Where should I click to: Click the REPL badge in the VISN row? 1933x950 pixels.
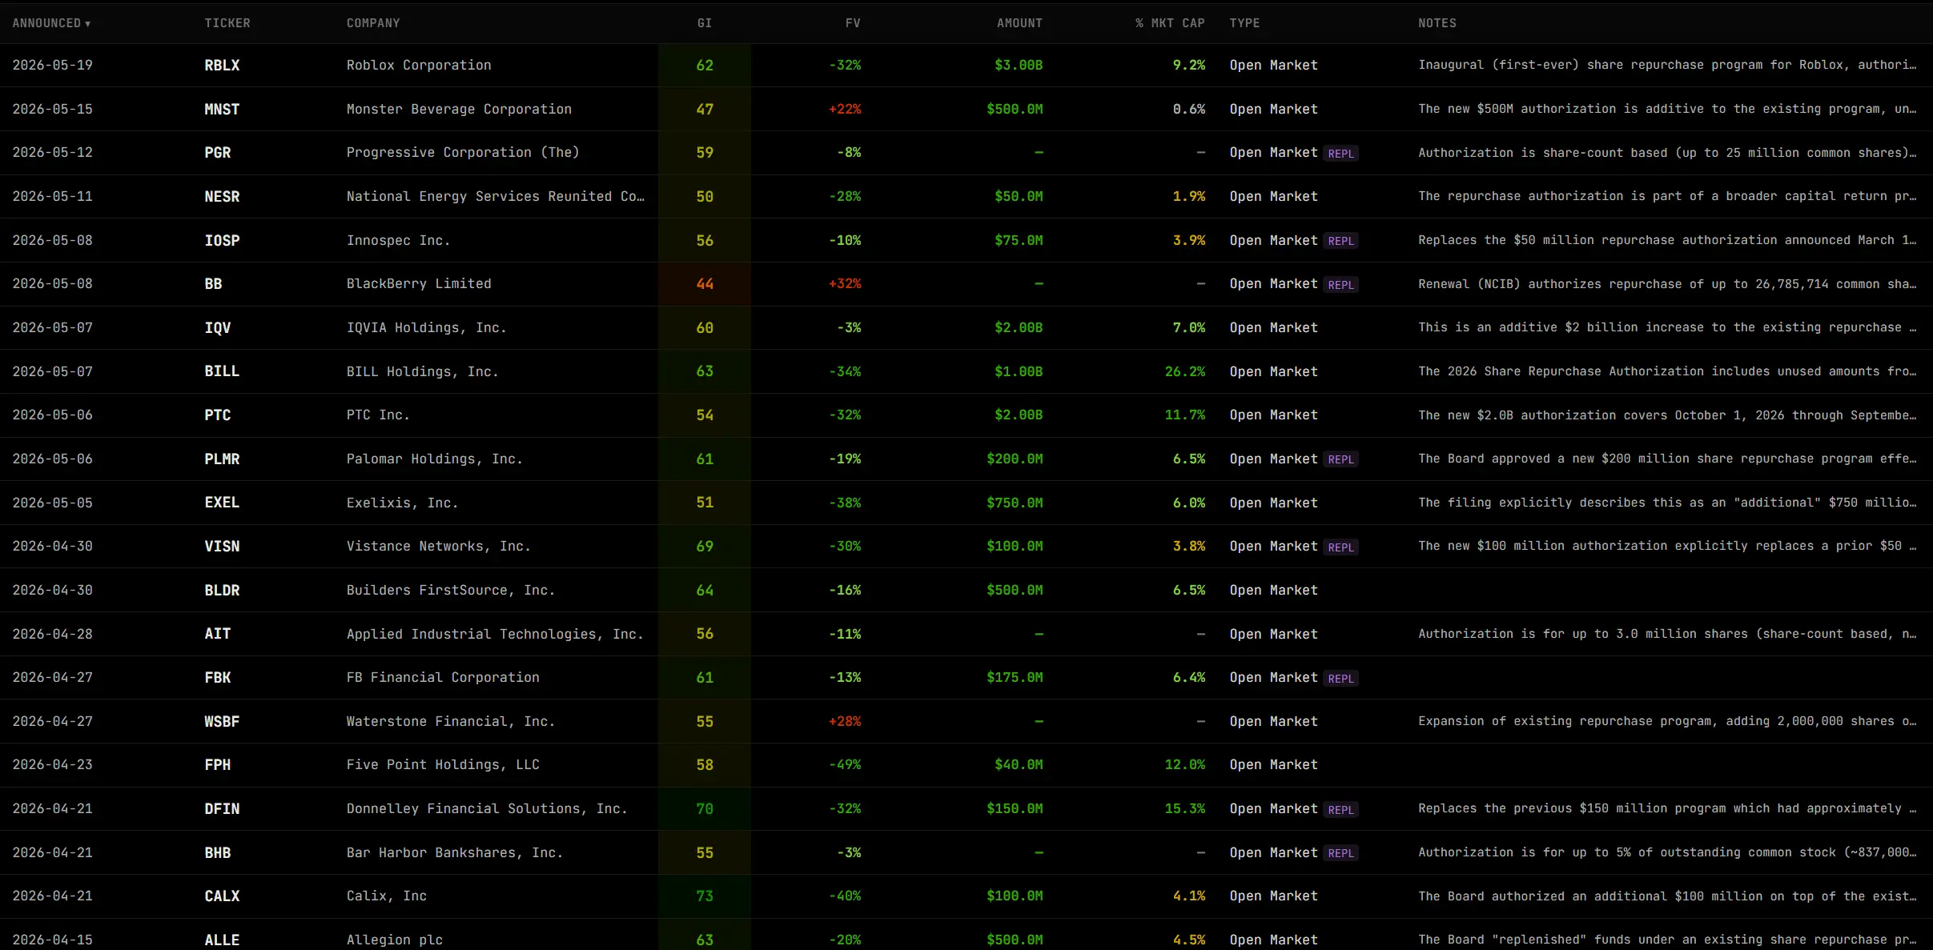click(1340, 547)
